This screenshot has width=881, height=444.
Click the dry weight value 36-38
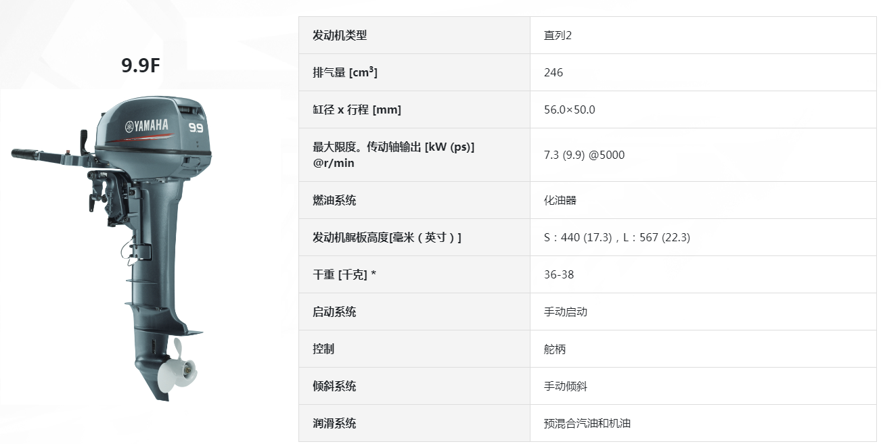tap(559, 274)
